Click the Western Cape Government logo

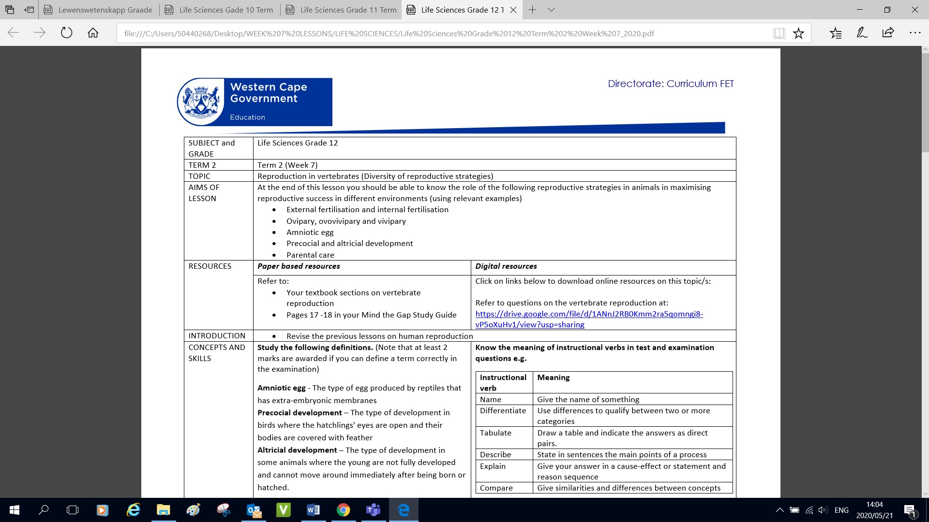255,102
